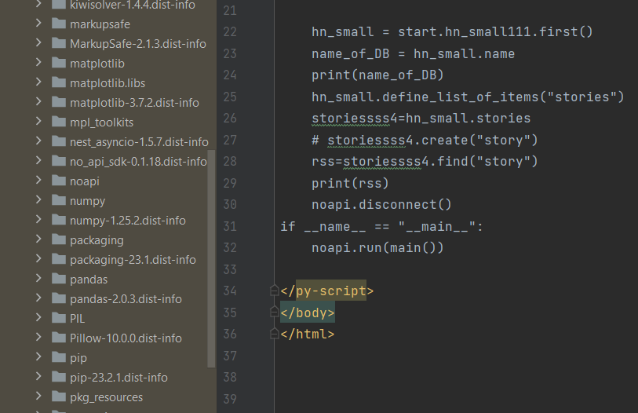638x413 pixels.
Task: Expand the pkg_resources tree node
Action: pos(38,397)
